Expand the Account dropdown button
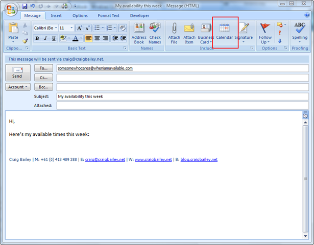 click(17, 87)
